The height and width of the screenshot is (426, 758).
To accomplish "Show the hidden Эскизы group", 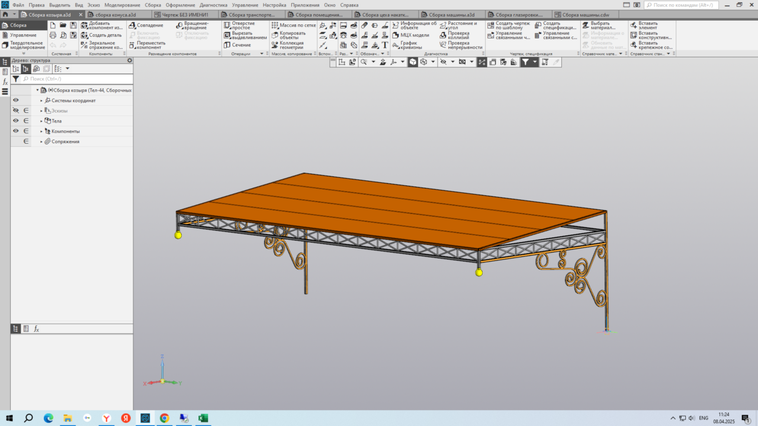I will [16, 111].
